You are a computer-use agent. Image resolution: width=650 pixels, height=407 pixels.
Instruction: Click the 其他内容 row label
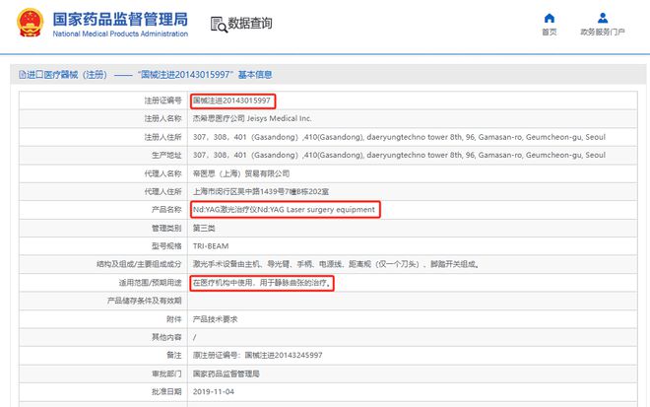coord(166,337)
